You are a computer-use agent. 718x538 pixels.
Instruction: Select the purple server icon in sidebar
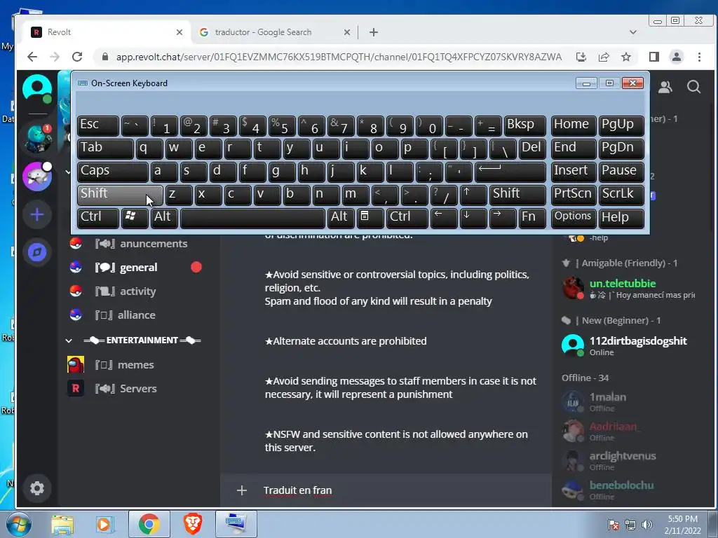37,176
